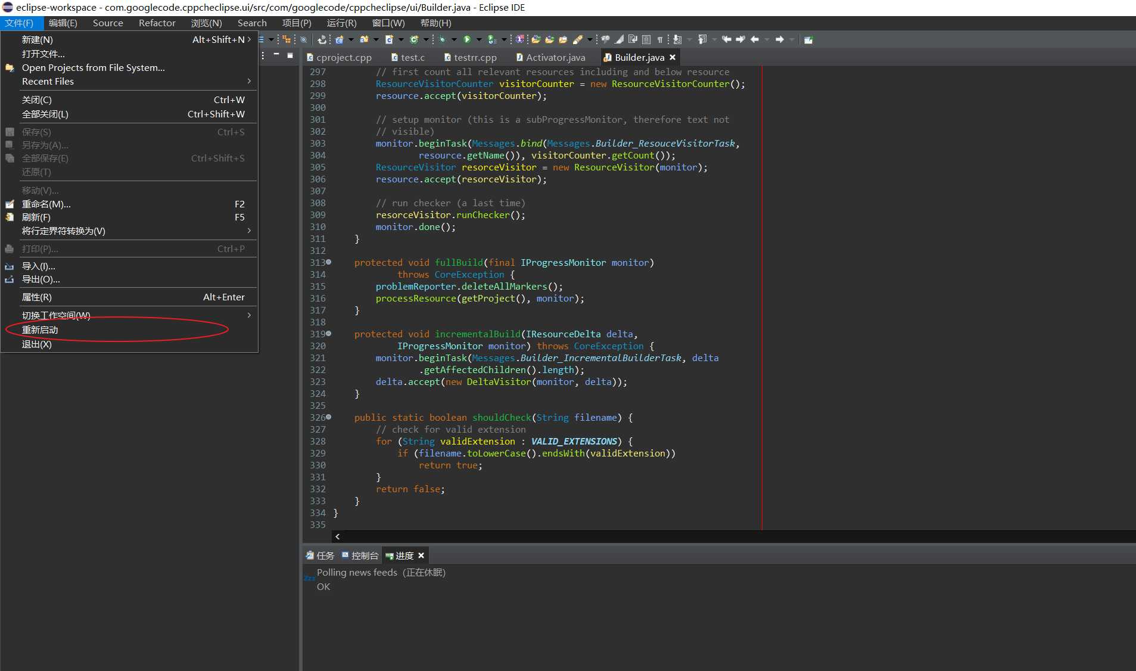Click the hierarchy tree icon in toolbar
The width and height of the screenshot is (1136, 671).
286,39
